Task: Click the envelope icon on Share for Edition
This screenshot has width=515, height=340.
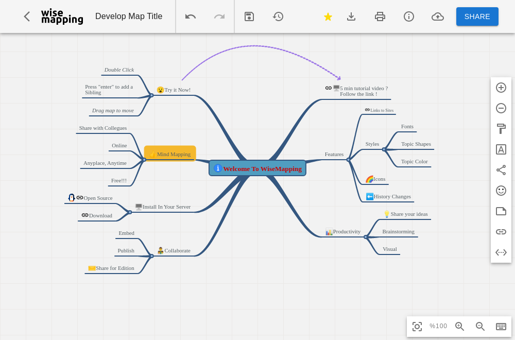Action: 92,268
